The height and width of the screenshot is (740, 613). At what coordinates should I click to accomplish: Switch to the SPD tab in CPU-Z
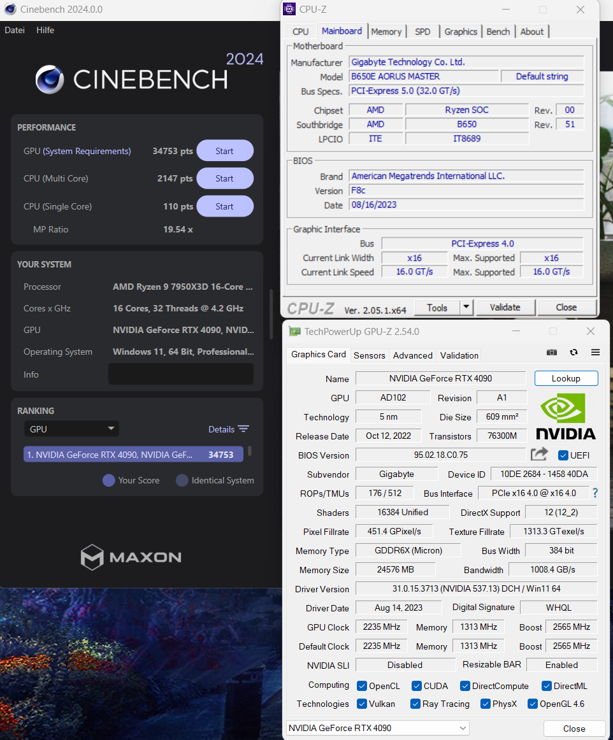click(422, 32)
